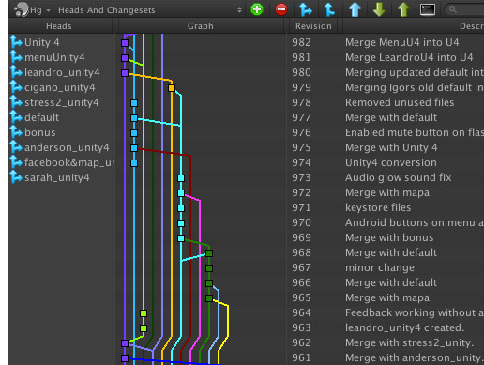Click revision number 976

click(x=301, y=132)
